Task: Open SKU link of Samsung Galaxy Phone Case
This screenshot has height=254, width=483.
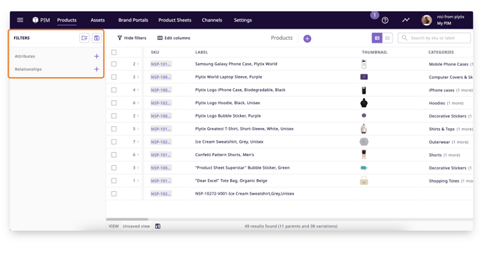Action: click(x=161, y=64)
